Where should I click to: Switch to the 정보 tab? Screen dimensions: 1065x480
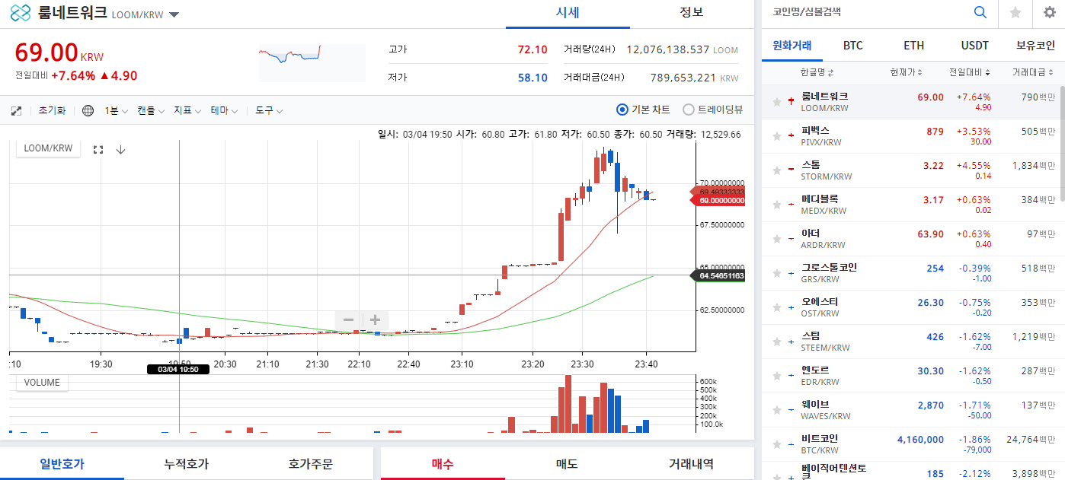tap(692, 12)
